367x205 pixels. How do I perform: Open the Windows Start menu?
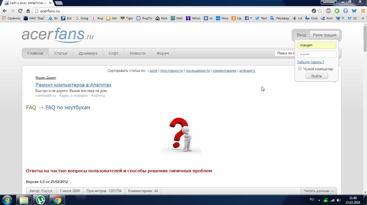7,200
